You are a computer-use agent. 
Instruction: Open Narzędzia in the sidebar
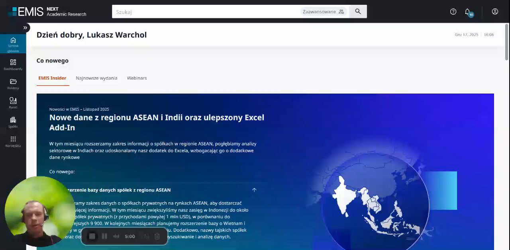pos(13,141)
